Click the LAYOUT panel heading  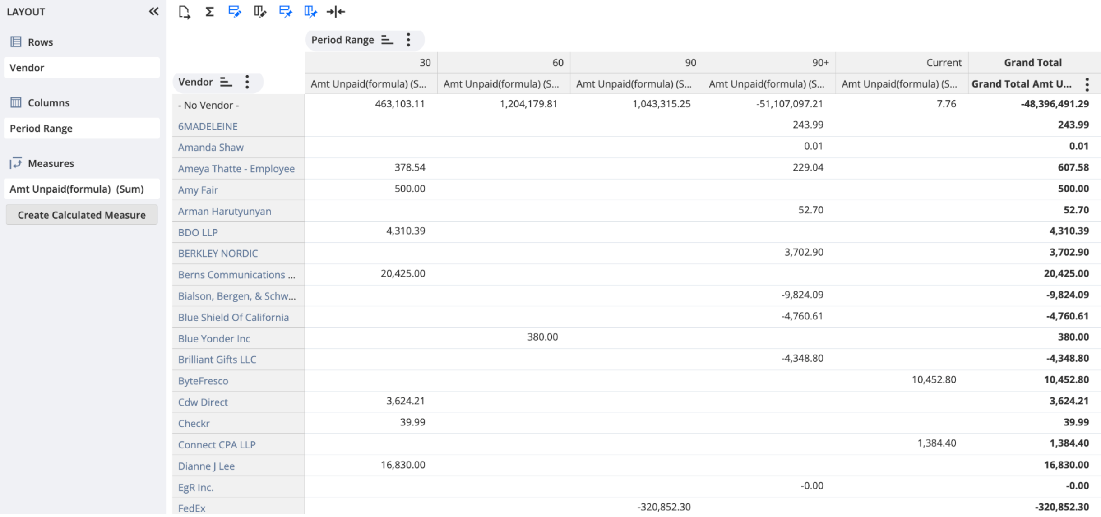pos(26,12)
